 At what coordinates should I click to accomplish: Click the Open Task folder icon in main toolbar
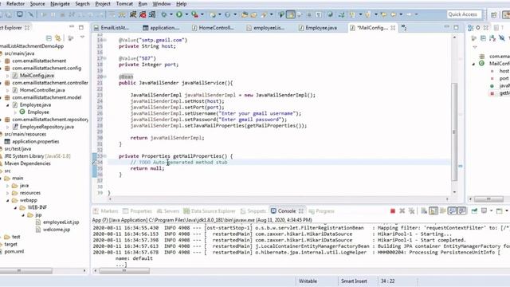(253, 14)
